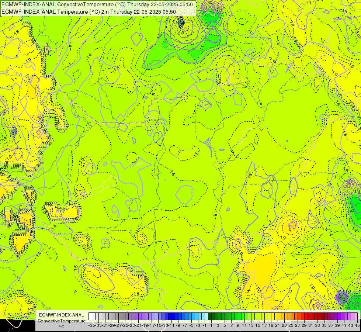Click the '-35' tick label on legend
This screenshot has height=332, width=361.
coord(92,326)
